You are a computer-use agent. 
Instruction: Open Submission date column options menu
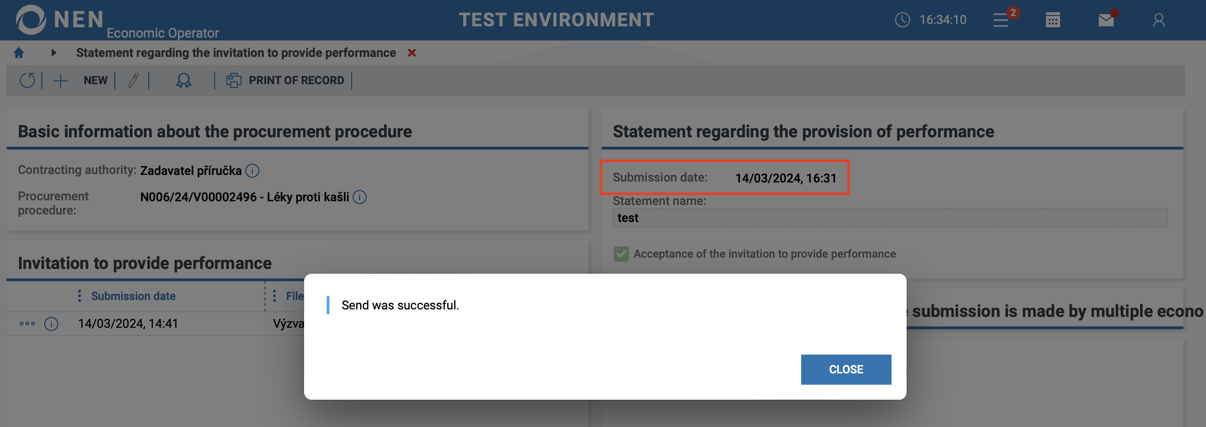(80, 296)
